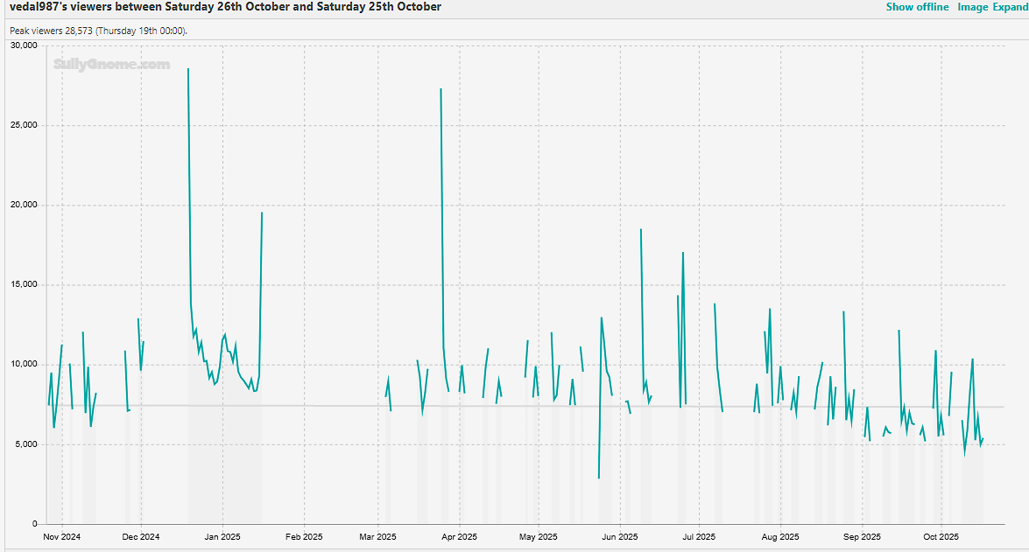Click the Jul 2025 axis label

699,537
